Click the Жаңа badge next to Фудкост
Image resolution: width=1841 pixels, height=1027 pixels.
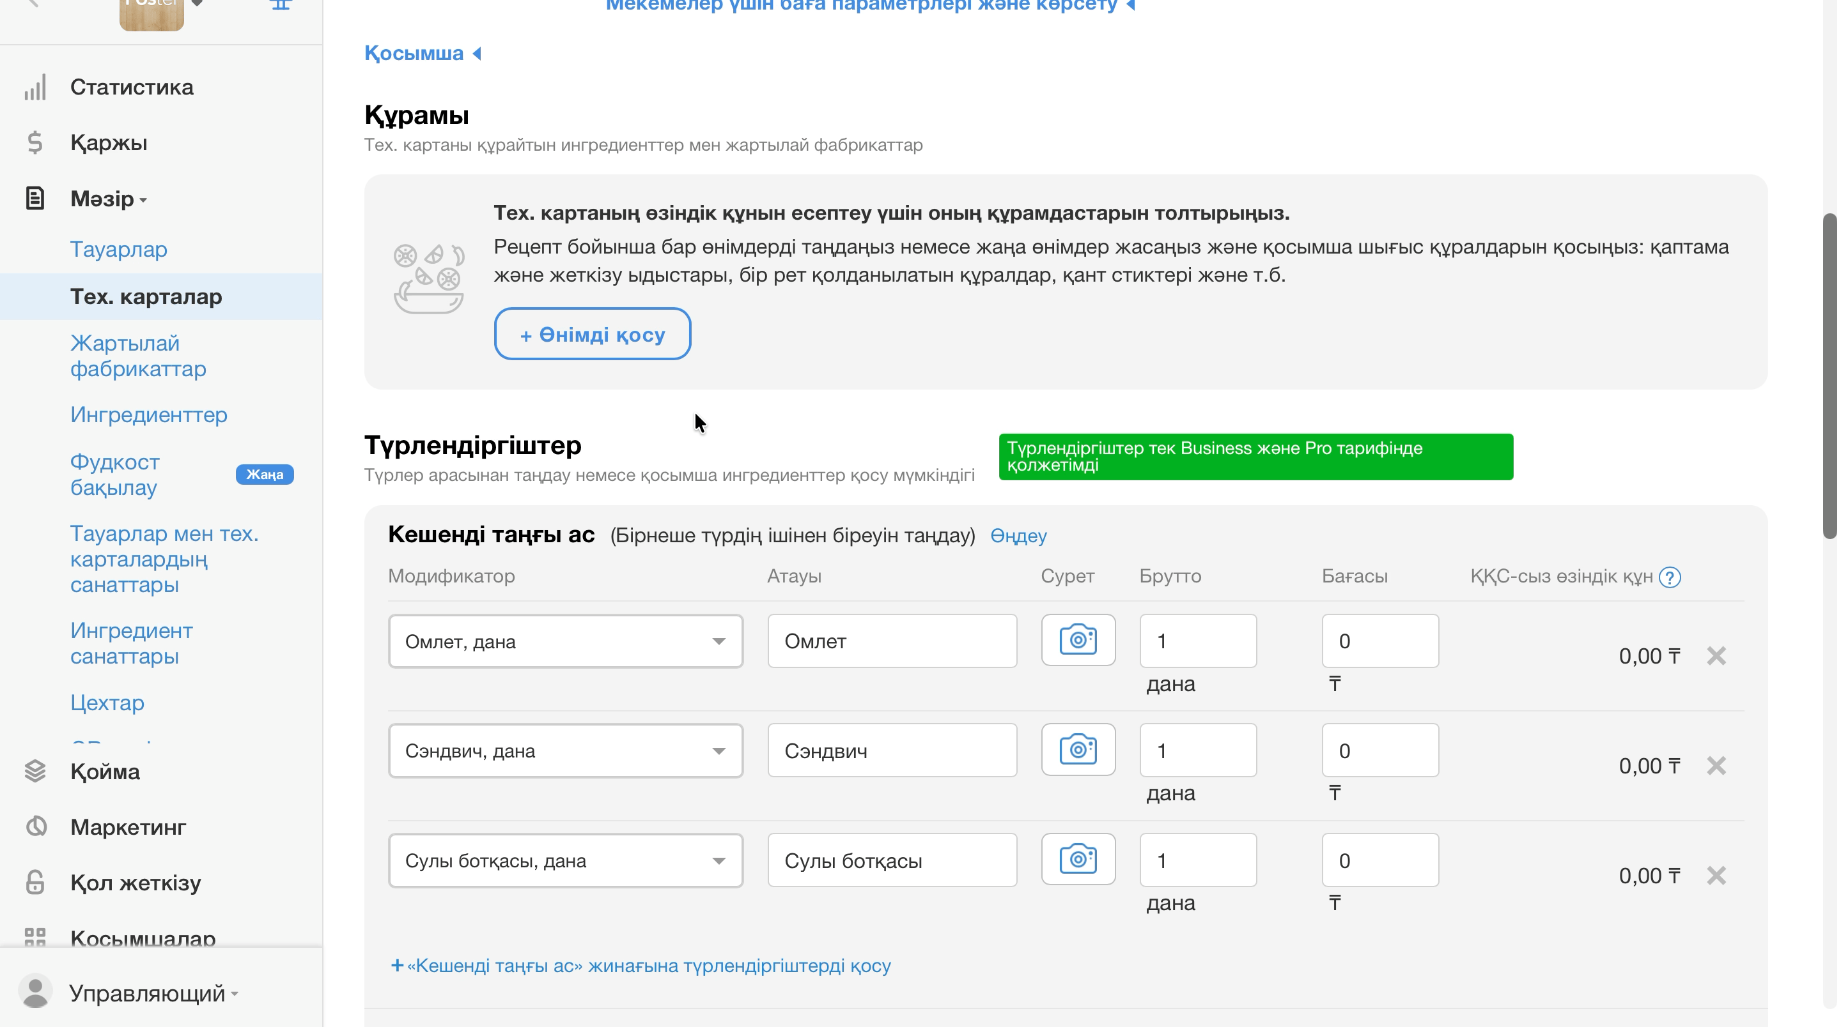pos(265,474)
